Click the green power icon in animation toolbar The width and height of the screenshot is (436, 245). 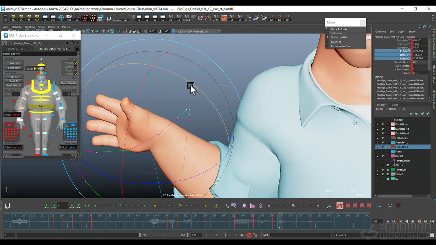tap(87, 206)
